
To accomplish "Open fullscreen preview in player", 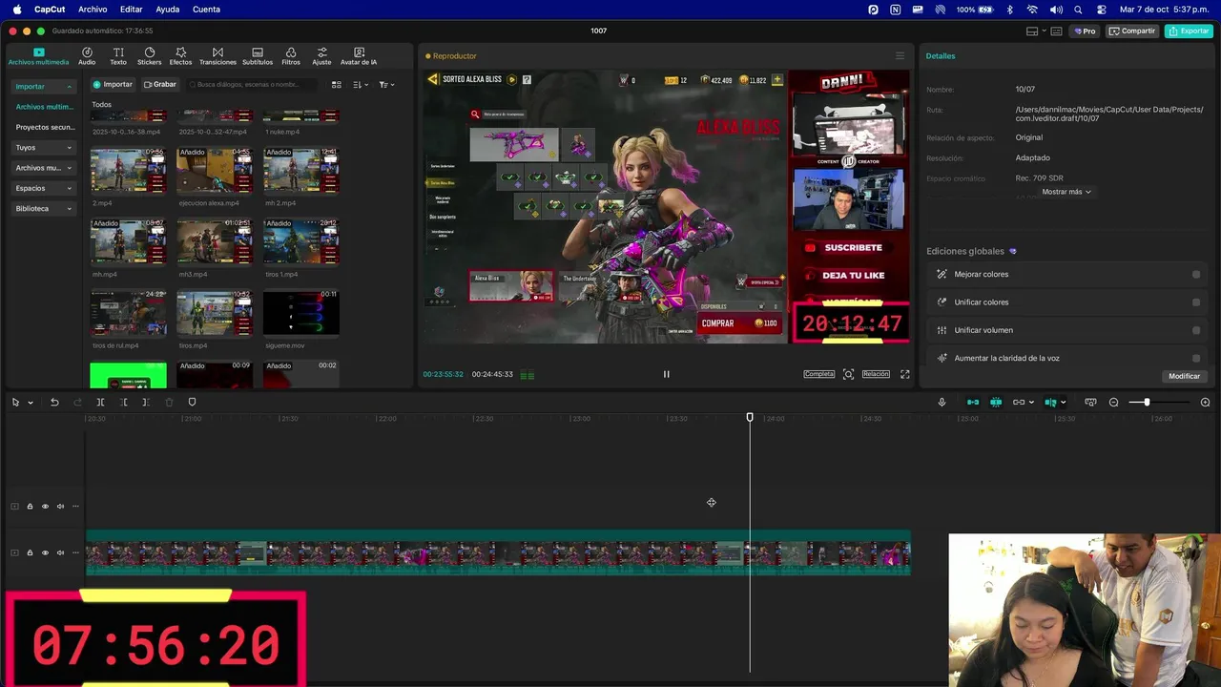I will coord(904,374).
